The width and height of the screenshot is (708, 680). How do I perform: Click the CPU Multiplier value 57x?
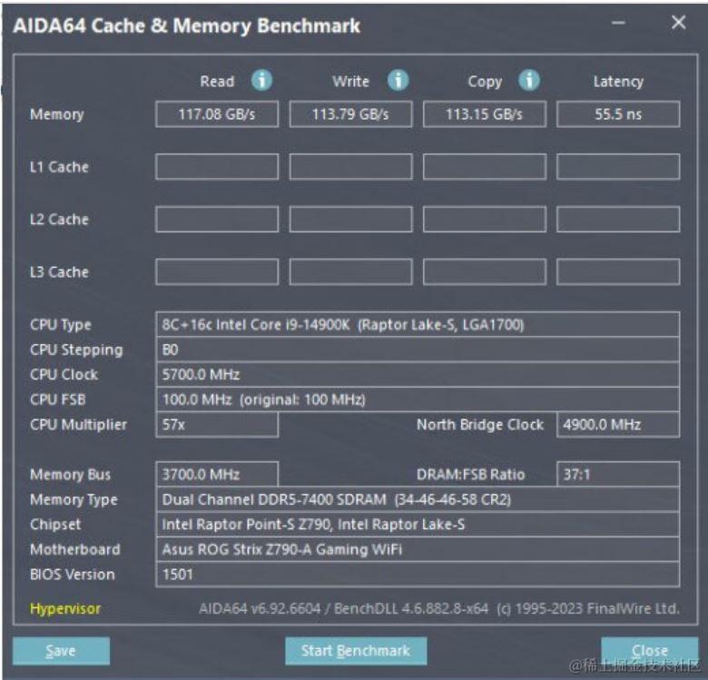coord(217,425)
